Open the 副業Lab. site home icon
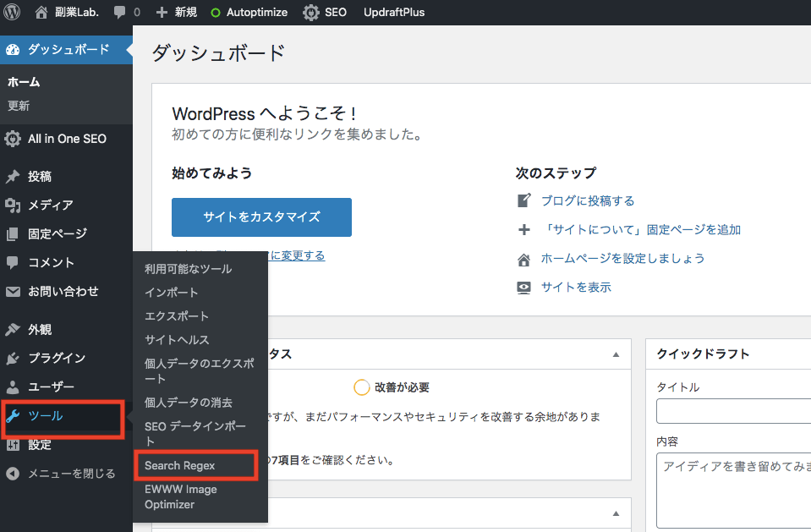 (41, 13)
